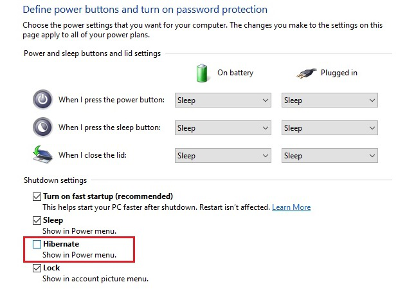Expand sleep button On battery dropdown
This screenshot has height=291, width=398.
pos(222,128)
